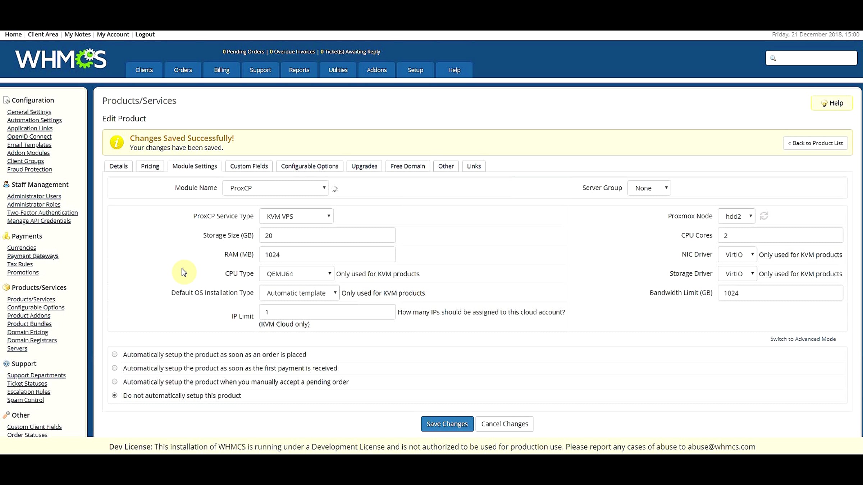The height and width of the screenshot is (485, 863).
Task: Select do not automatically setup this product
Action: point(115,396)
